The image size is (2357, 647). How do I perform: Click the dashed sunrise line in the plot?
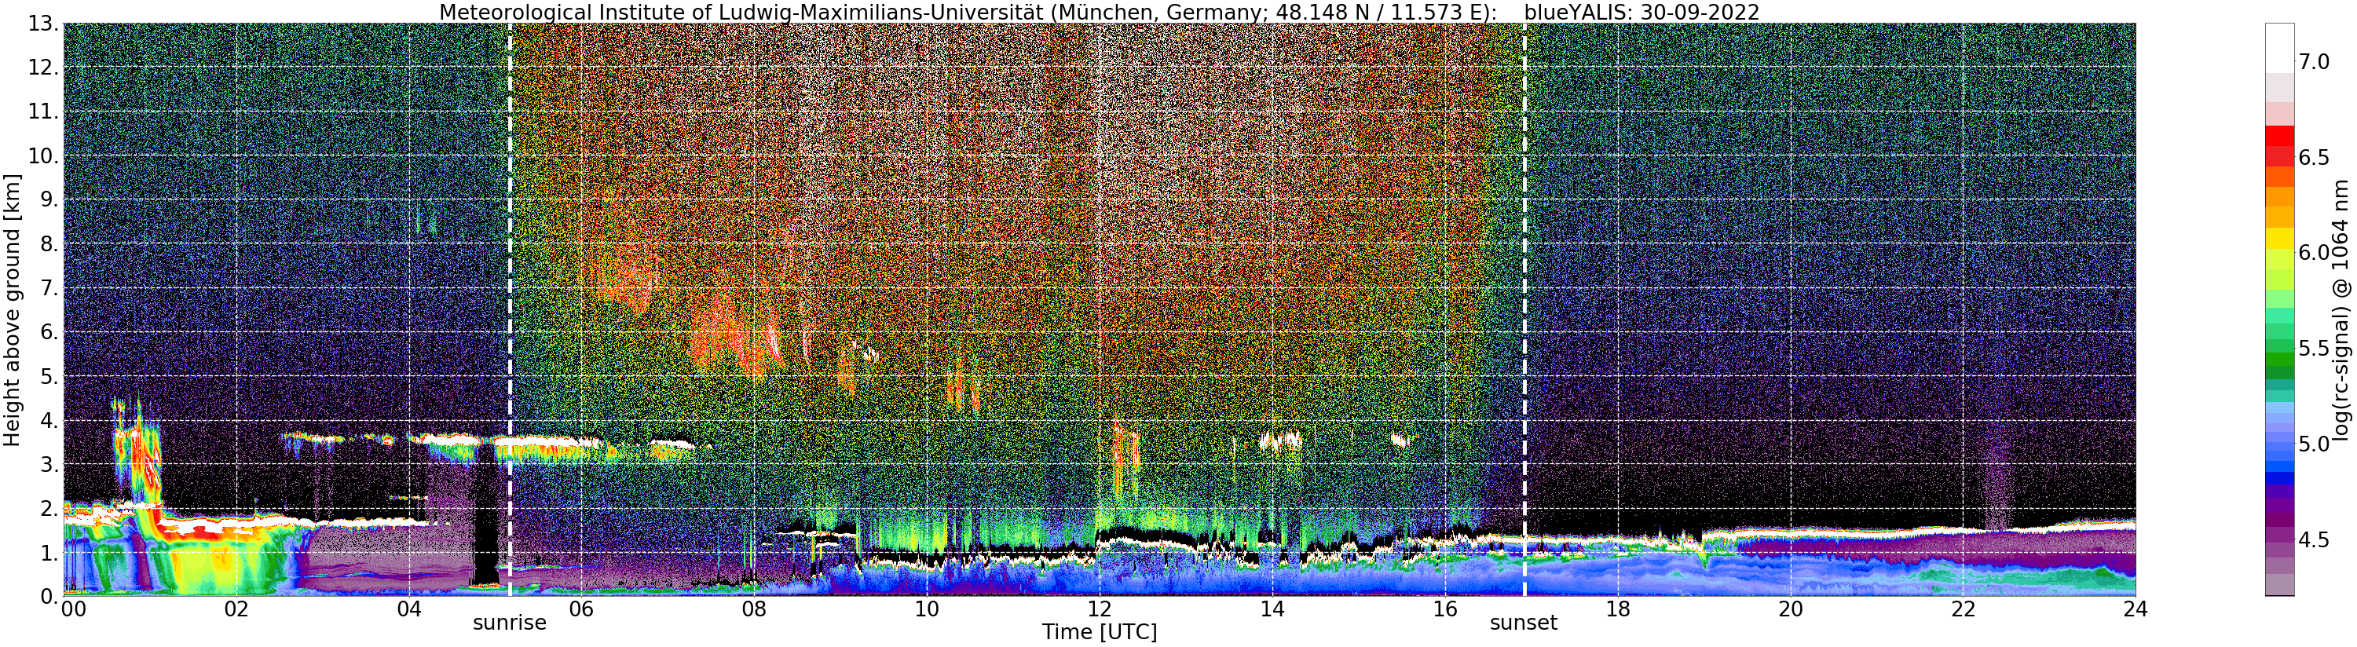[510, 309]
